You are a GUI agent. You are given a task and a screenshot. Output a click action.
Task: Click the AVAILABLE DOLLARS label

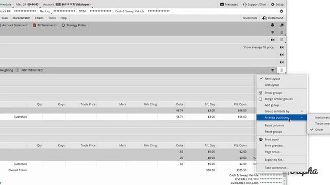coord(245,183)
